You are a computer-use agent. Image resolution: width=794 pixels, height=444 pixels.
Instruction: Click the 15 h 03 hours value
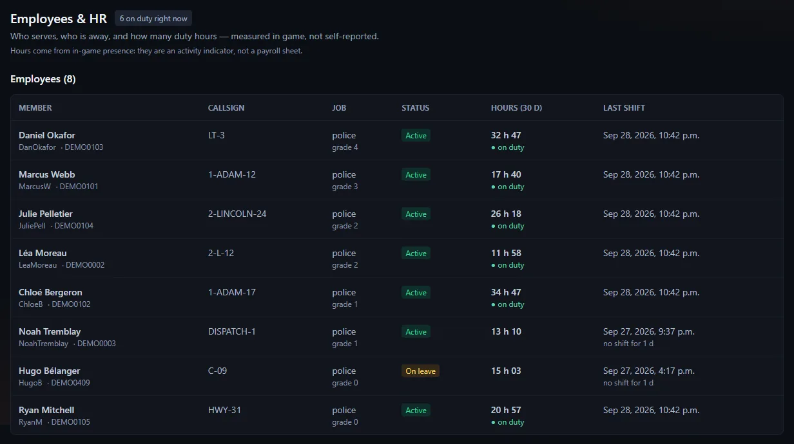point(506,371)
